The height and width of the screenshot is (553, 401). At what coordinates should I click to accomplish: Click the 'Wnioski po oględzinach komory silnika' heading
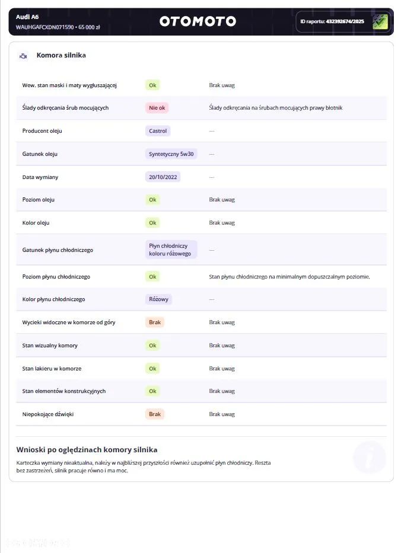pos(87,450)
